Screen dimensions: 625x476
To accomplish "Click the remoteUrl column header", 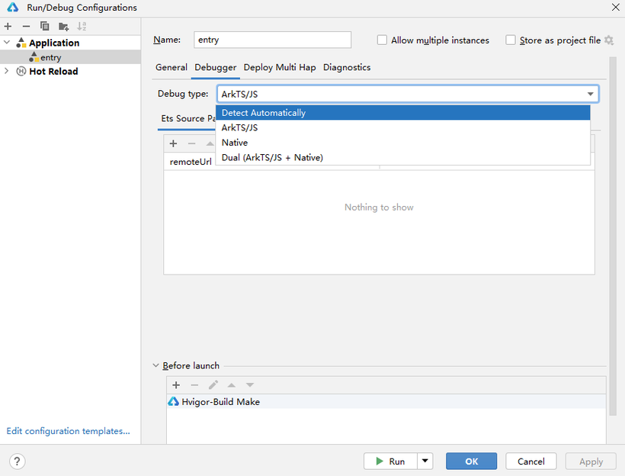I will click(191, 162).
